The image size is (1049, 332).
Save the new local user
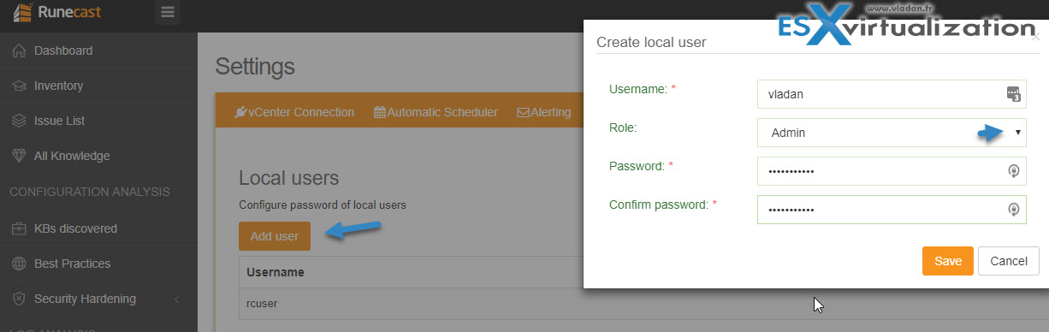click(948, 261)
